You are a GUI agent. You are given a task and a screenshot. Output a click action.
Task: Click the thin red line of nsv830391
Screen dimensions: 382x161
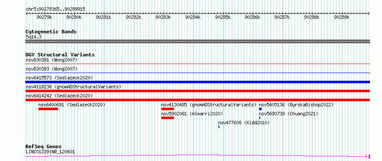[x=198, y=64]
